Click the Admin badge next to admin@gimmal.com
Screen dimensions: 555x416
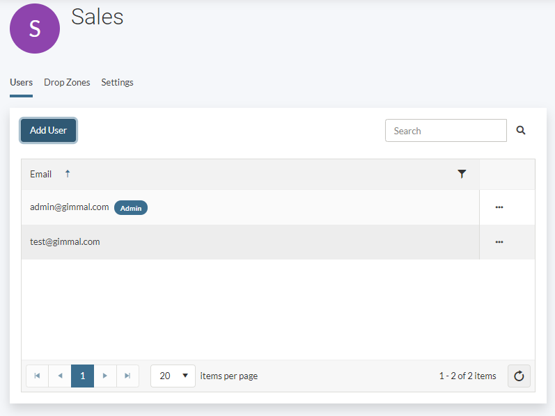(131, 208)
